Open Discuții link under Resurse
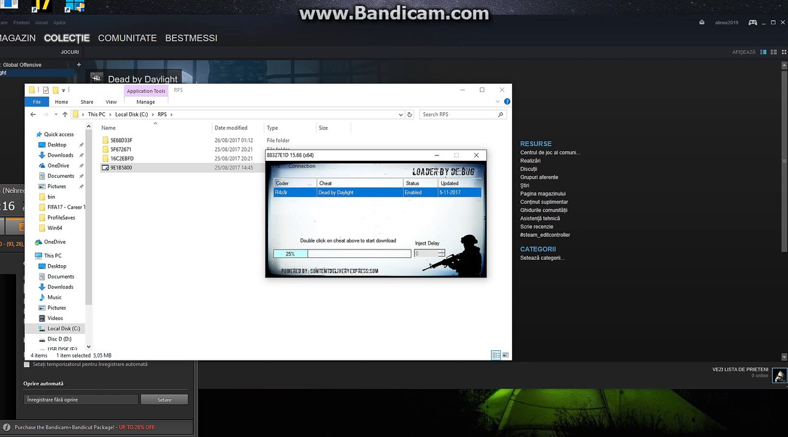Viewport: 788px width, 437px height. [529, 169]
